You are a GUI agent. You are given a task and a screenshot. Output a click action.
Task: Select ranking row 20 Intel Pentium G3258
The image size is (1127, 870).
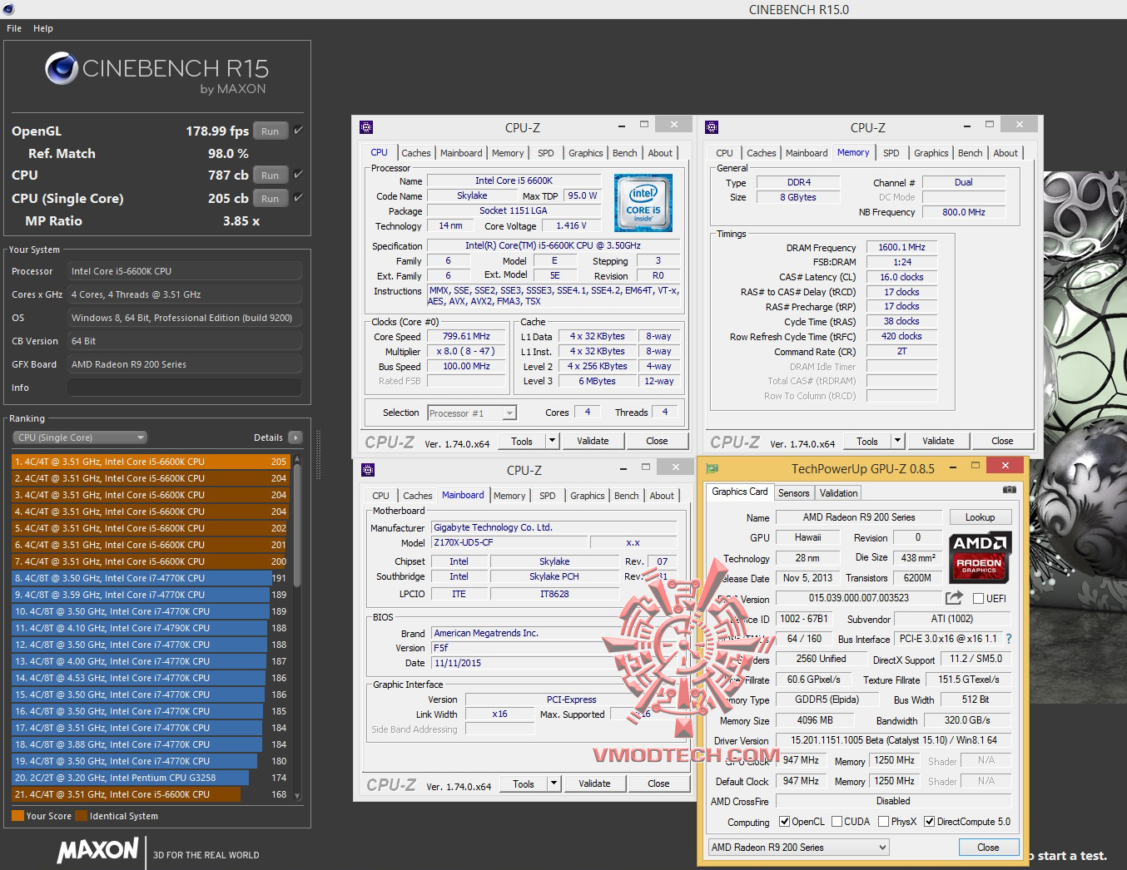click(150, 778)
